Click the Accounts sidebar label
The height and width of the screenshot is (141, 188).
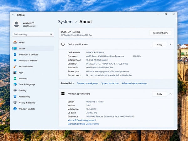click(23, 79)
